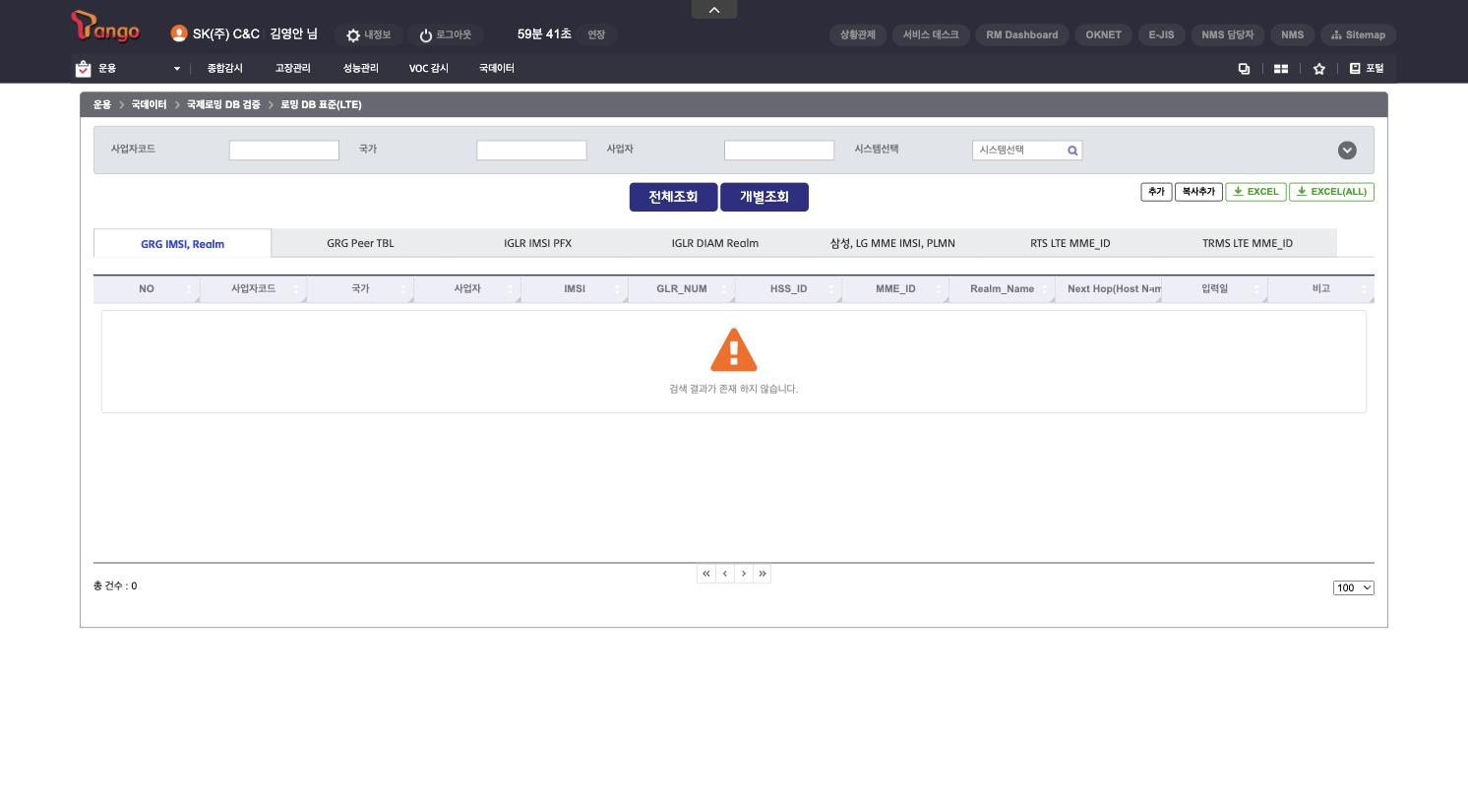The height and width of the screenshot is (799, 1468).
Task: Open the 운용 module dropdown in the menu bar
Action: [128, 69]
